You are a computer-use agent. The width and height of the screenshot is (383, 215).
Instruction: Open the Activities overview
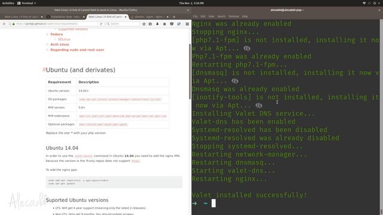pyautogui.click(x=8, y=3)
